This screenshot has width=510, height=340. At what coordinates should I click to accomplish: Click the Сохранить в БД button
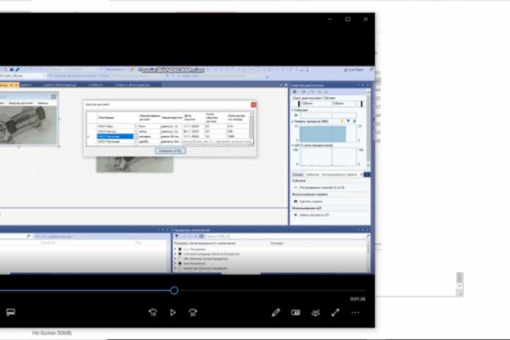coord(170,151)
